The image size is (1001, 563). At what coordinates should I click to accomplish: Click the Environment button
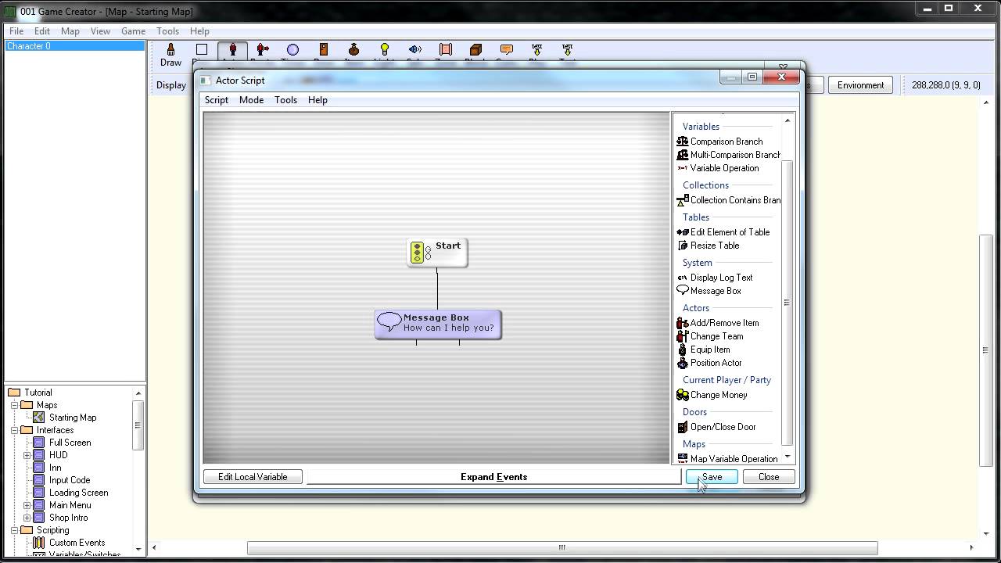click(860, 85)
